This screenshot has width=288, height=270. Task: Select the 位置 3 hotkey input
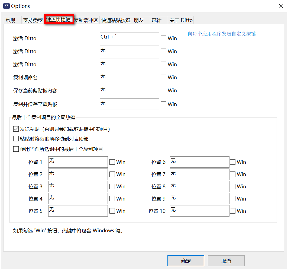78,186
